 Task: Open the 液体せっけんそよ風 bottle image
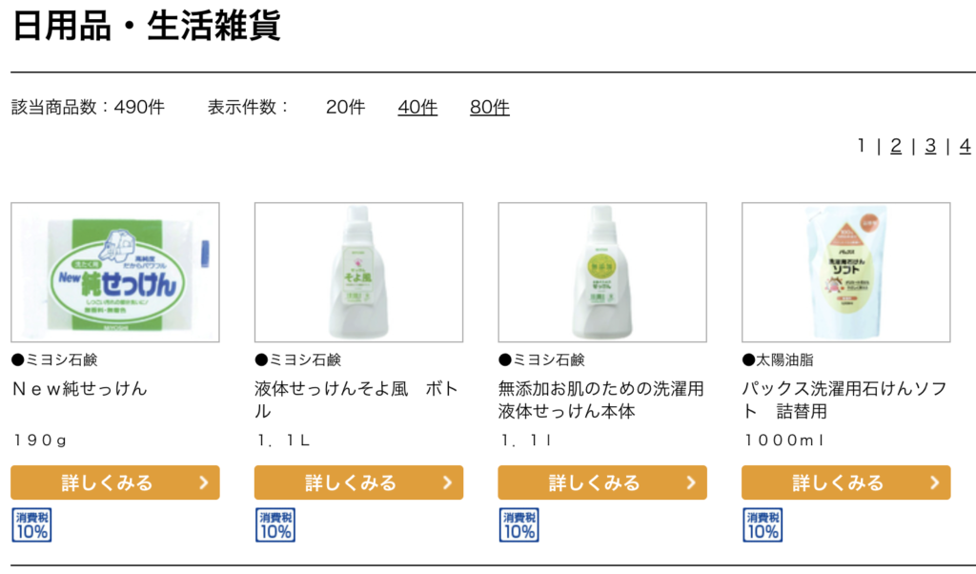358,272
